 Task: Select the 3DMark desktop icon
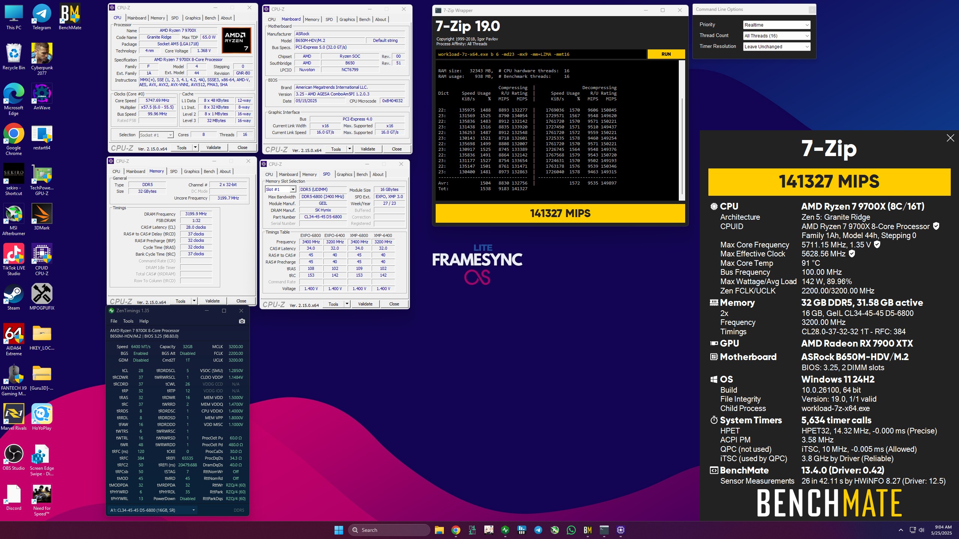pos(42,217)
